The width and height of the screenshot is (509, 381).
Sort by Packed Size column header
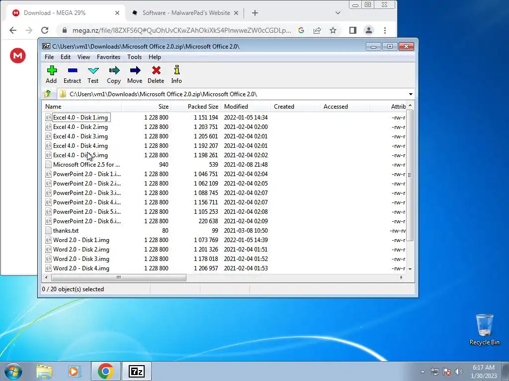click(x=196, y=107)
